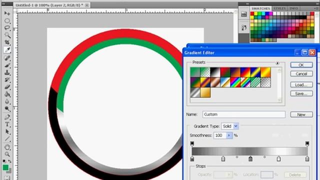
Task: Open the Gradient Type dropdown
Action: 235,126
